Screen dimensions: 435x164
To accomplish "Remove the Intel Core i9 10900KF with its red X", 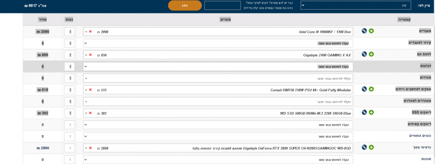I will coord(90,32).
